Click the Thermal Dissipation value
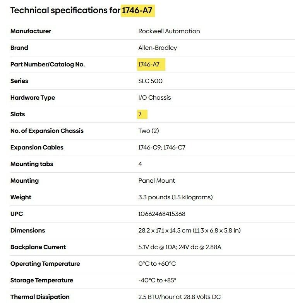The image size is (295, 304). click(180, 297)
